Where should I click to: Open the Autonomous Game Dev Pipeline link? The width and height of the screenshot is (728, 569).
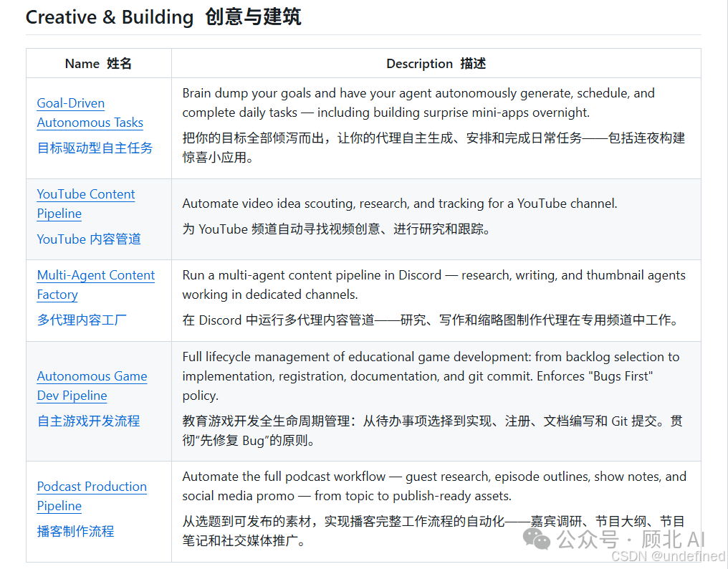[92, 386]
